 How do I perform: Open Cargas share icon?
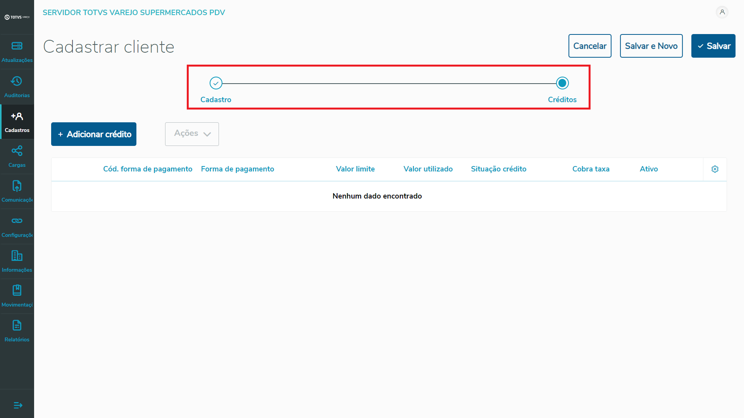pyautogui.click(x=17, y=151)
